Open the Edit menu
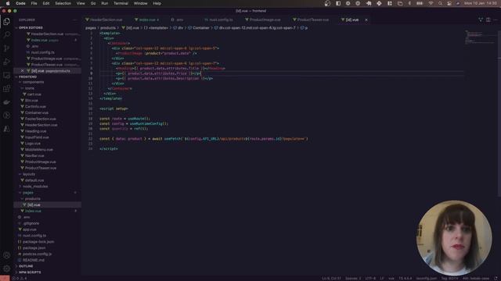 pyautogui.click(x=46, y=3)
